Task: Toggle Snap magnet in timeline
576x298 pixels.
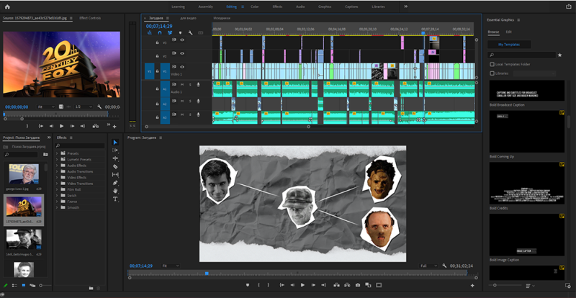Action: pyautogui.click(x=159, y=32)
